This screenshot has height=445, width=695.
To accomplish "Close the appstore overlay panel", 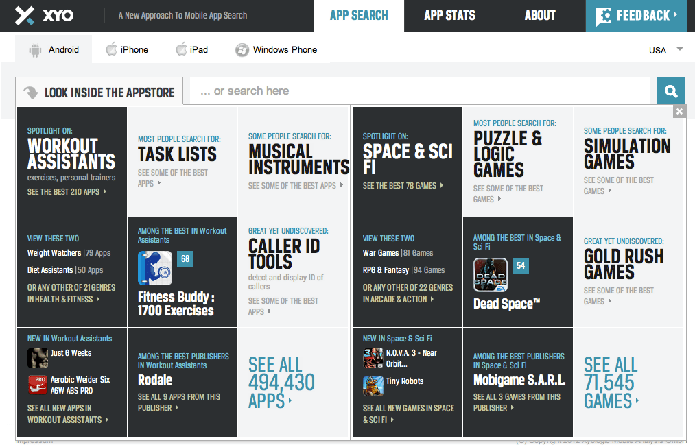I will (x=679, y=111).
